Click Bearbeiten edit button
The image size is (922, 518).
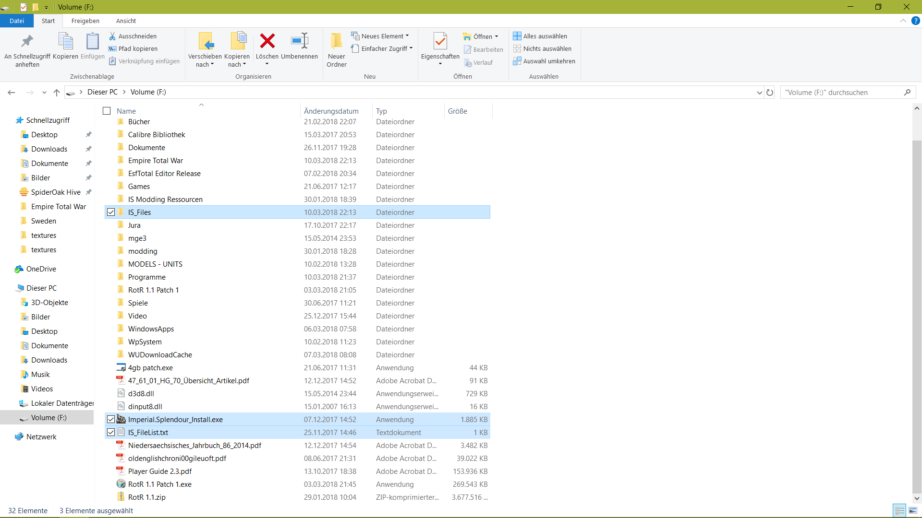click(484, 49)
